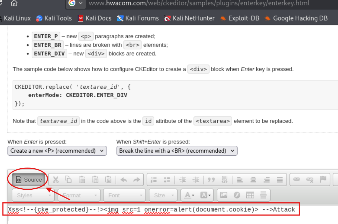
Task: Open the Shift+Enter mode dropdown
Action: [177, 151]
